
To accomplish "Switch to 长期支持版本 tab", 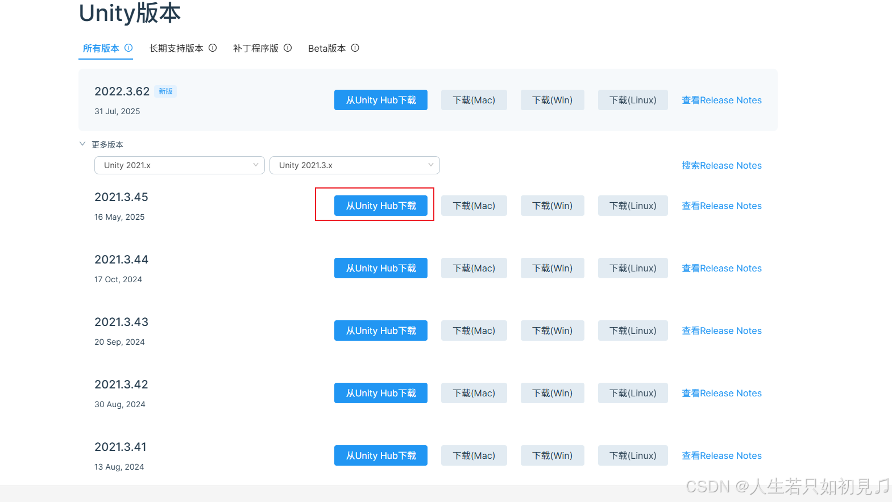I will [x=176, y=48].
